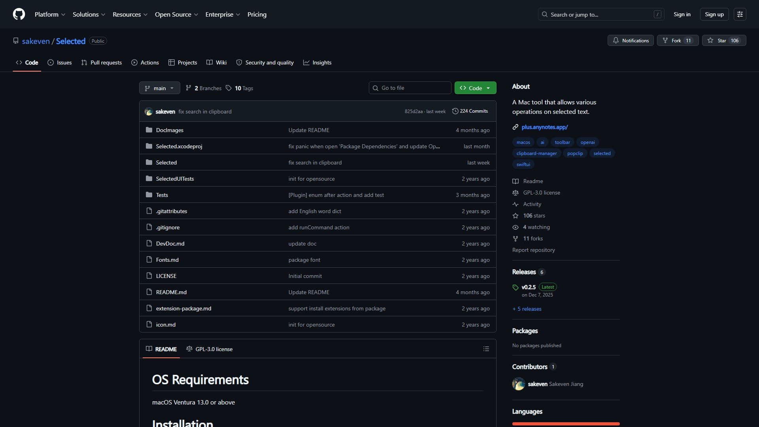Click the clipboard-manager topic tag
This screenshot has width=759, height=427.
point(536,153)
